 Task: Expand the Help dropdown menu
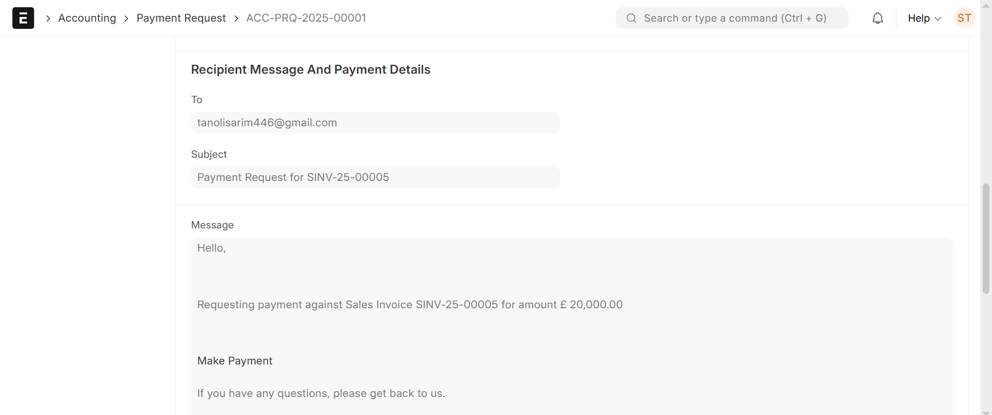(924, 19)
